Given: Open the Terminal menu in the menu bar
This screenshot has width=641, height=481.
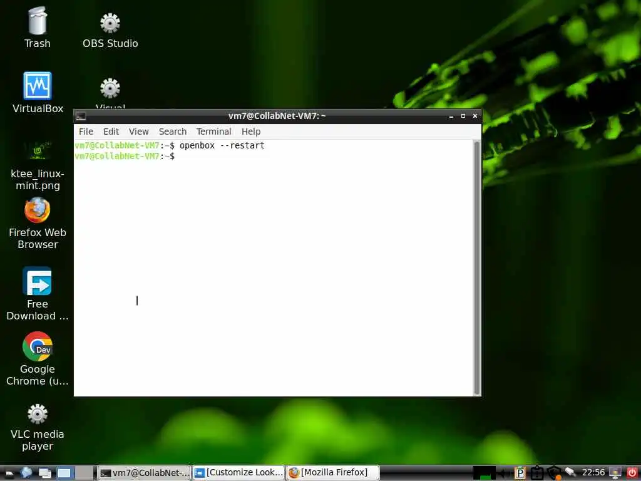Looking at the screenshot, I should pos(213,132).
